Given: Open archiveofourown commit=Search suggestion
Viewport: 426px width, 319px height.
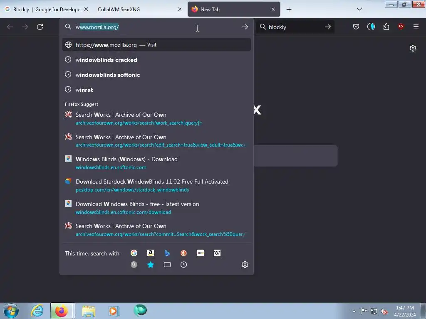Looking at the screenshot, I should click(156, 230).
